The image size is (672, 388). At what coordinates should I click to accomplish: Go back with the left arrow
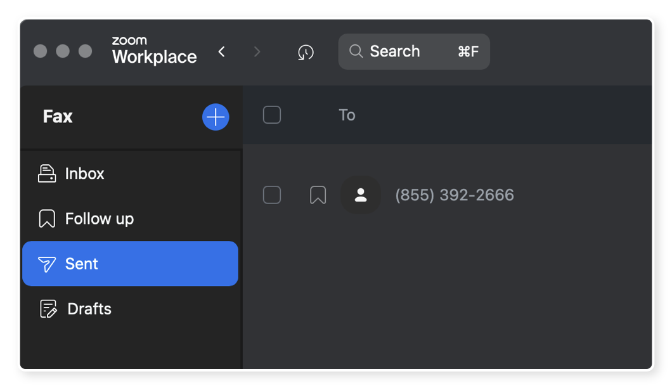(222, 51)
